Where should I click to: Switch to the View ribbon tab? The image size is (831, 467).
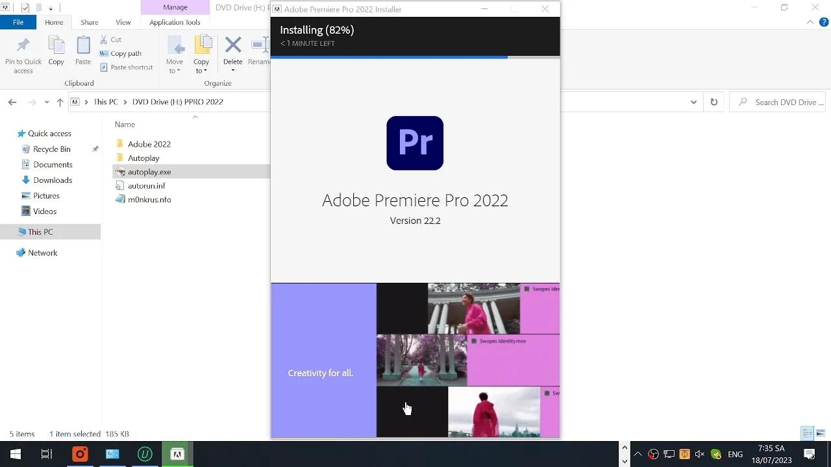pyautogui.click(x=123, y=21)
